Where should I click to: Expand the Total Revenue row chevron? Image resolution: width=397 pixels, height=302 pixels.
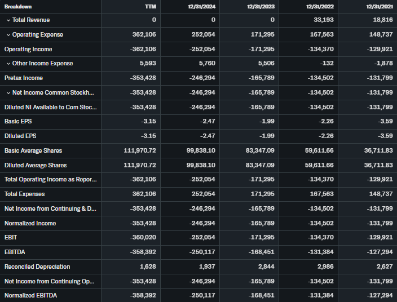[8, 20]
